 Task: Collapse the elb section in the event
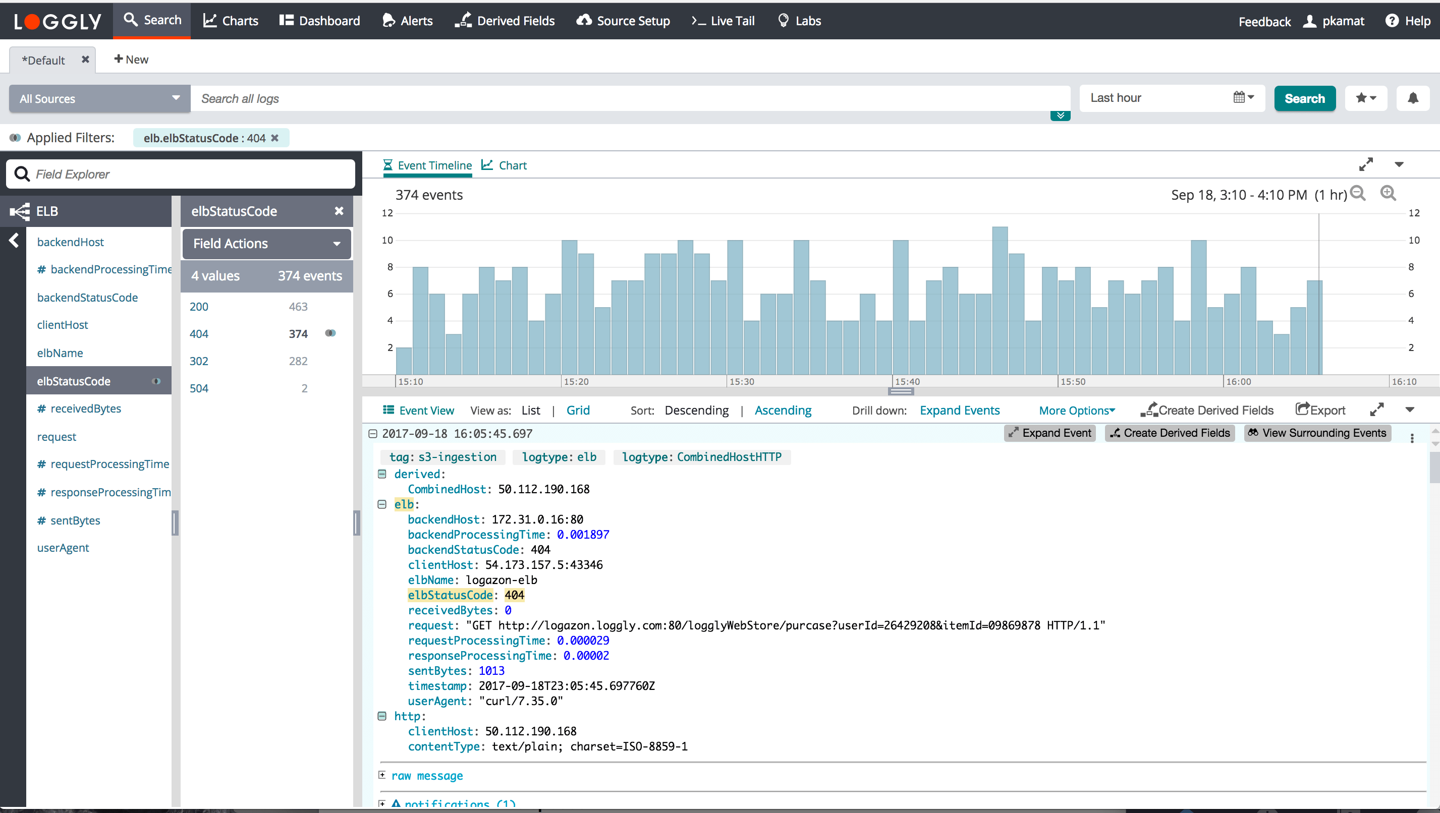point(382,504)
